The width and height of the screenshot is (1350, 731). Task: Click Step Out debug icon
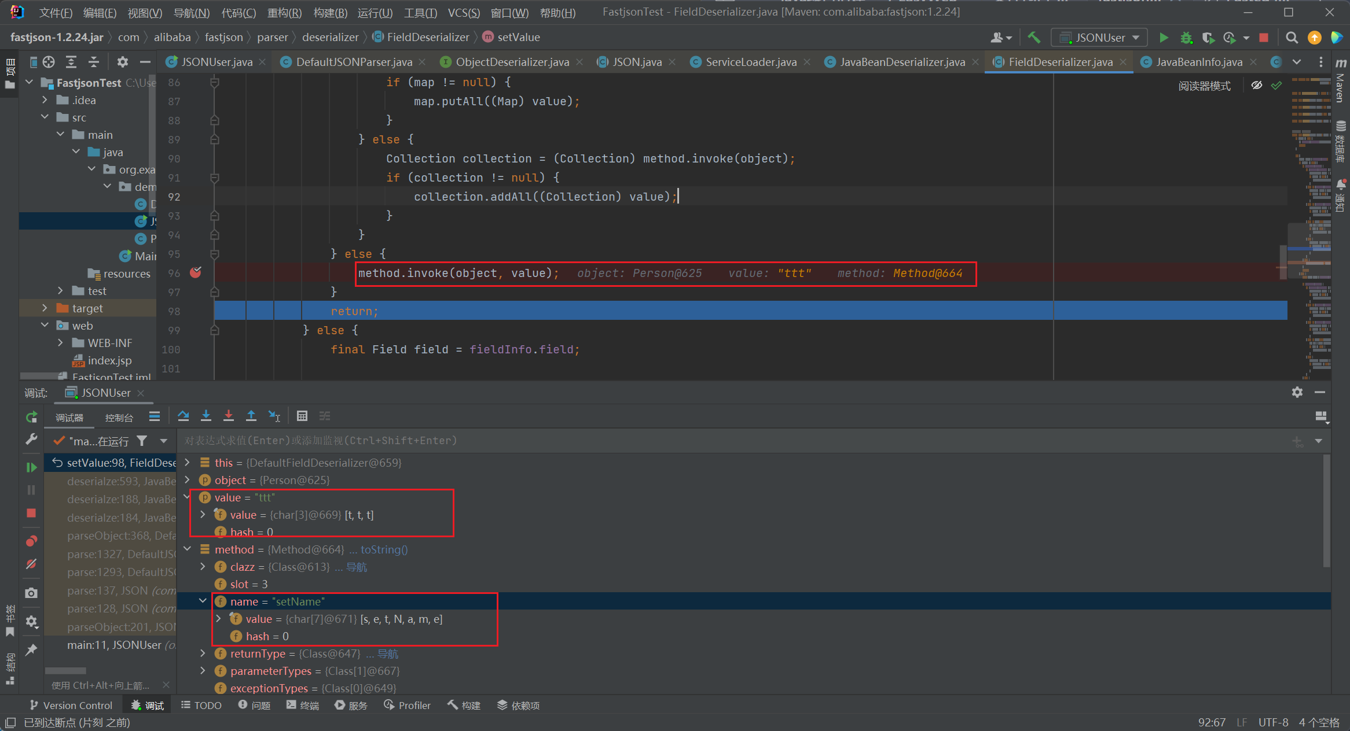point(251,416)
